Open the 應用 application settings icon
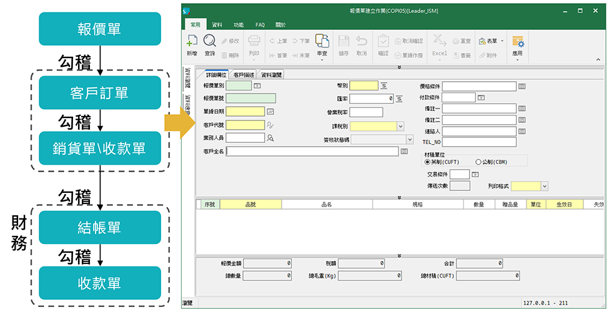612x312 pixels. pos(517,42)
